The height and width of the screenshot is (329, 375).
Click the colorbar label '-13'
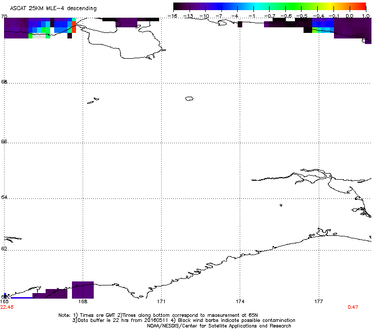[188, 16]
